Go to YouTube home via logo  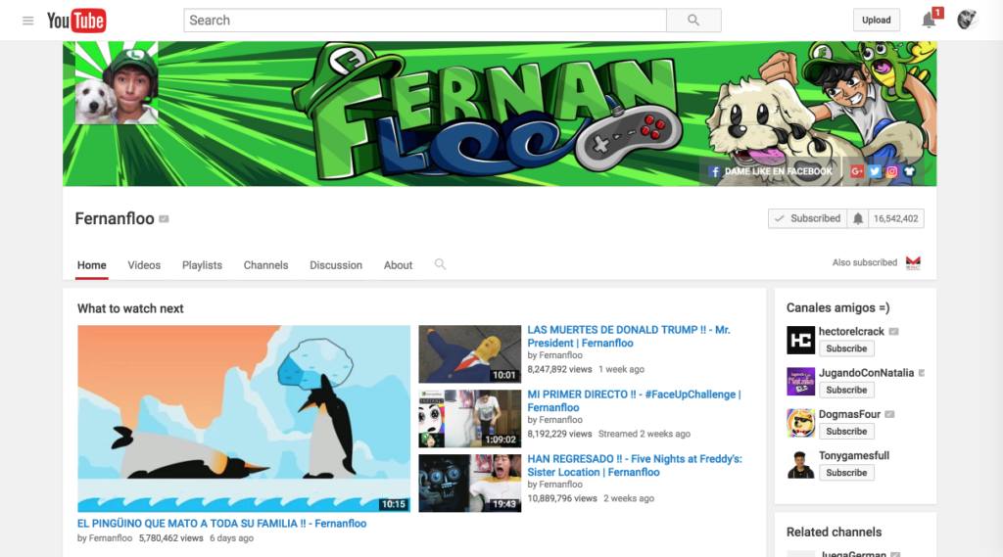pyautogui.click(x=76, y=21)
